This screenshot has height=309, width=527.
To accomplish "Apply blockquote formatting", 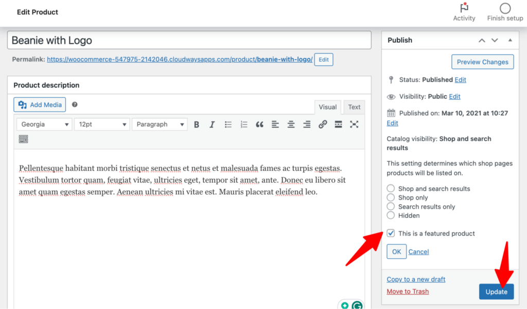I will (259, 124).
